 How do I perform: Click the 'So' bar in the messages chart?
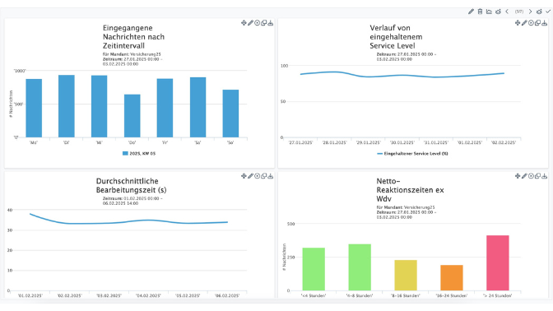[x=230, y=114]
